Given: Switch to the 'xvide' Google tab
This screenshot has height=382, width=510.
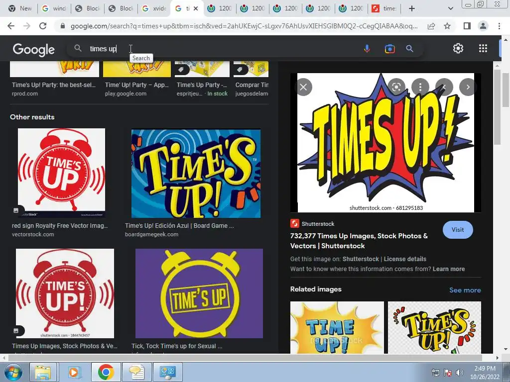Looking at the screenshot, I should (155, 8).
